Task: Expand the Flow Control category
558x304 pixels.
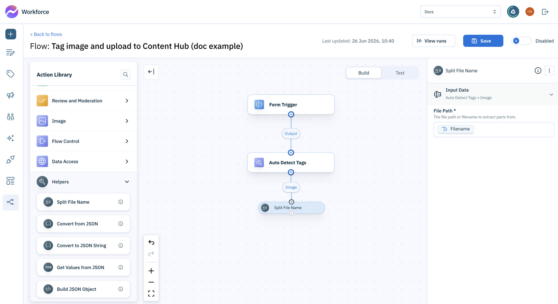Action: point(83,141)
